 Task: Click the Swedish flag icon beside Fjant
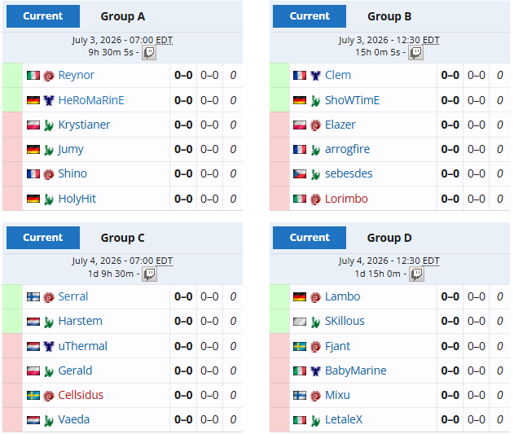point(300,347)
